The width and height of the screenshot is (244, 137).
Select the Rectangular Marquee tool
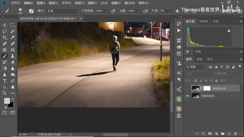coord(13,25)
